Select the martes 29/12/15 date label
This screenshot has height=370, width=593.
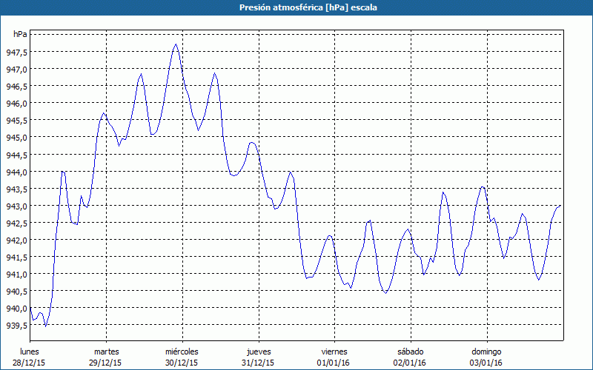107,357
